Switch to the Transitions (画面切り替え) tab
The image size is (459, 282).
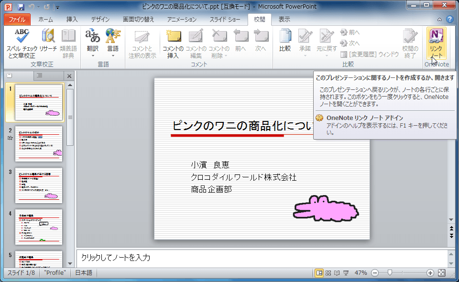pos(138,20)
